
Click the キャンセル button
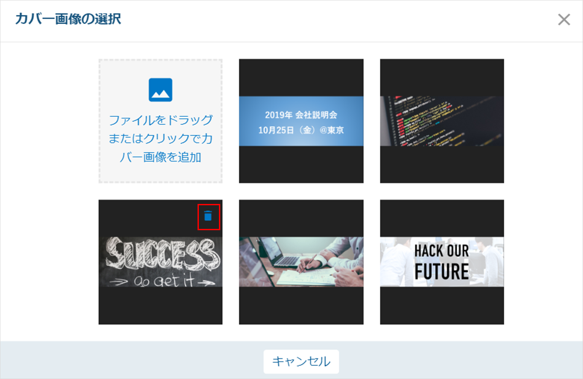coord(301,361)
